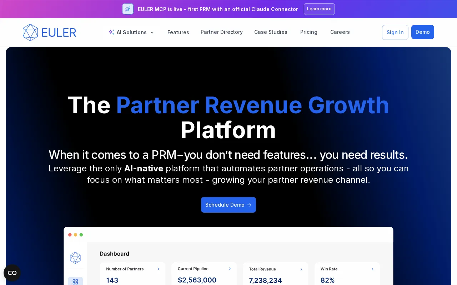Click the arrow icon on the Schedule Demo button

[249, 205]
